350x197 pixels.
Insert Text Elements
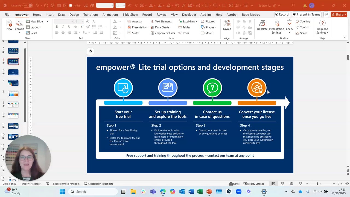pos(161,21)
